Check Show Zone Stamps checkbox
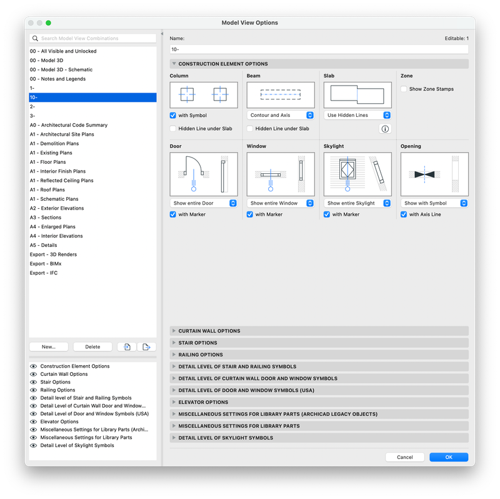 point(404,89)
